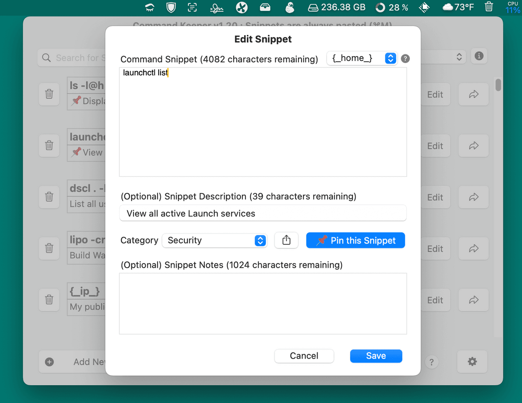This screenshot has height=403, width=522.
Task: Click the weather icon in the menu bar
Action: click(x=458, y=7)
